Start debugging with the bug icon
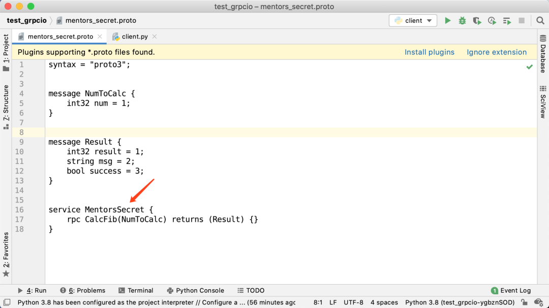Image resolution: width=549 pixels, height=308 pixels. point(462,21)
